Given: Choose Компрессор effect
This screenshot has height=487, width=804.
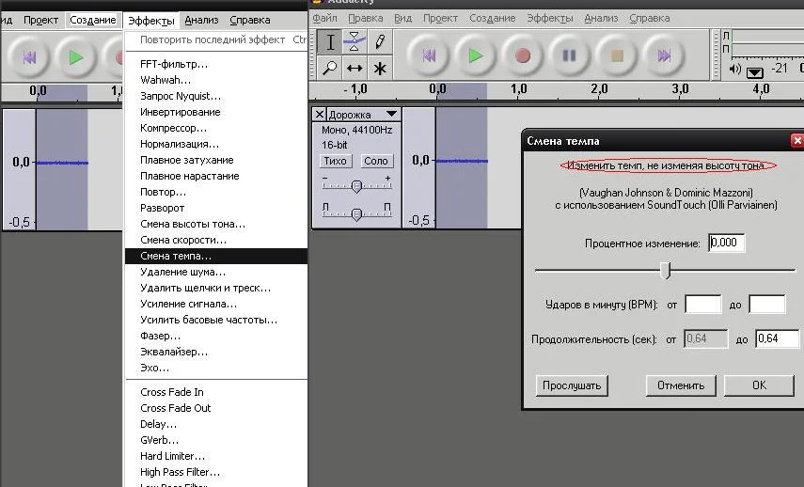Looking at the screenshot, I should [216, 128].
